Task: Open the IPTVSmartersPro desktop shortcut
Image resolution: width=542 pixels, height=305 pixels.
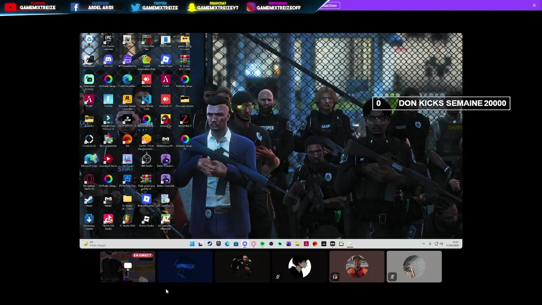Action: (127, 61)
